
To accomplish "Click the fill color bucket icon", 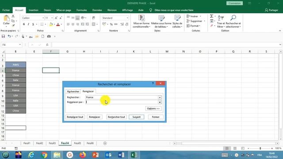I will [51, 24].
